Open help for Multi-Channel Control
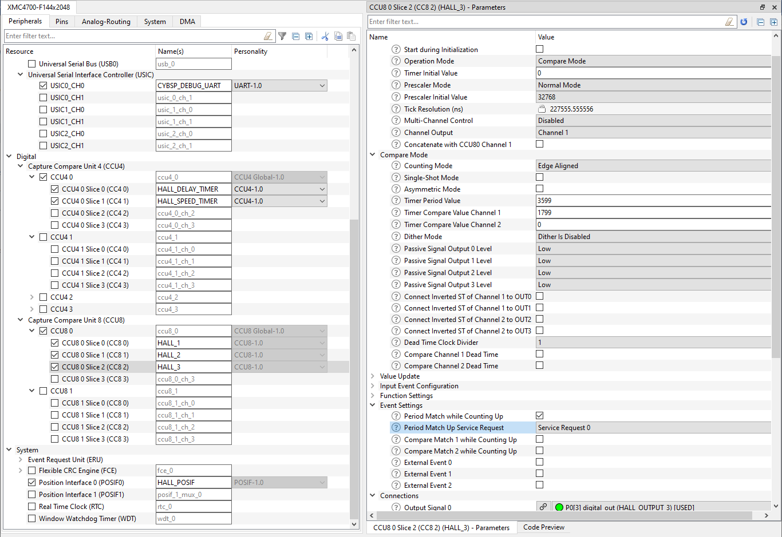This screenshot has height=537, width=782. coord(396,121)
